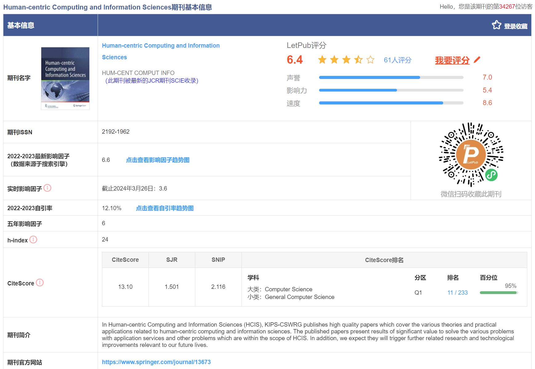Click the WeChat QR code image
535x369 pixels.
[x=471, y=155]
